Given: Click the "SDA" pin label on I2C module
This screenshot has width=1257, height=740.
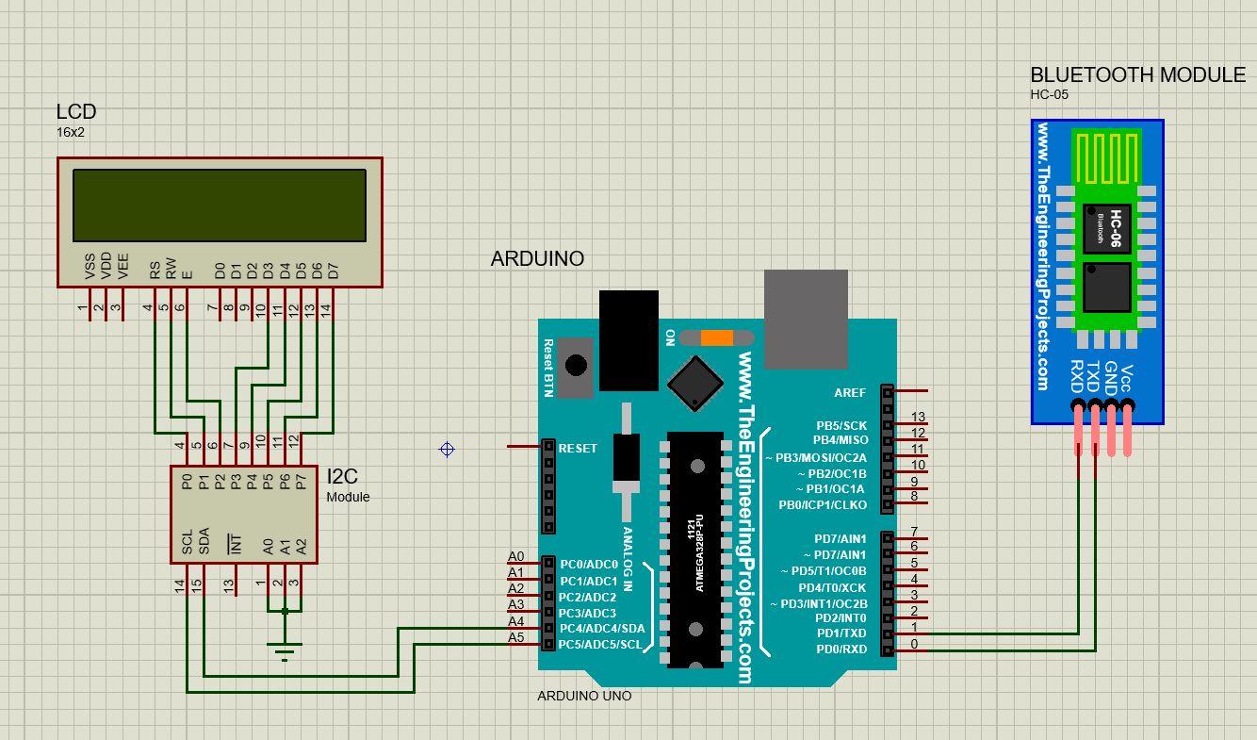Looking at the screenshot, I should [x=204, y=540].
